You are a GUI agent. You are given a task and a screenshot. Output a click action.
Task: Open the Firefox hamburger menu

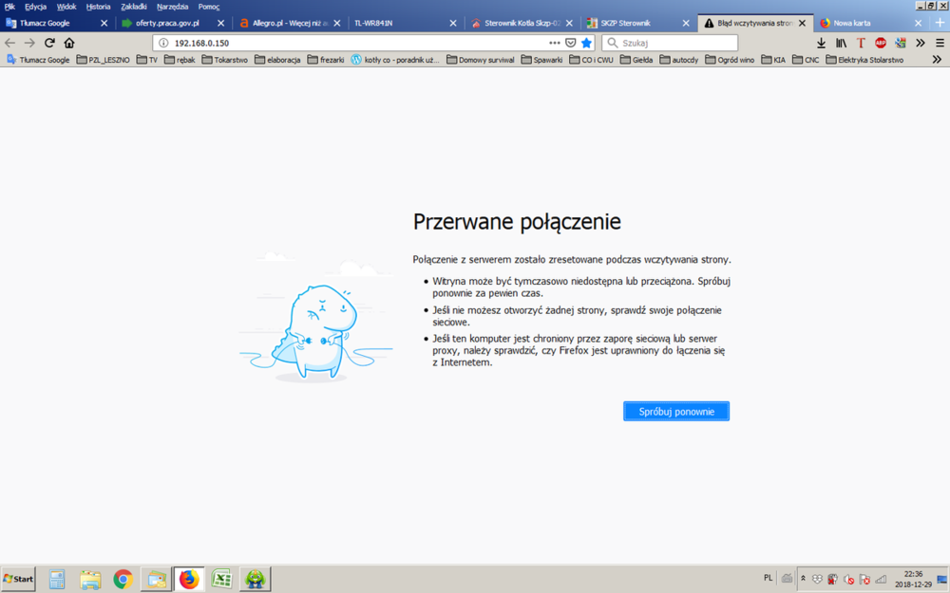tap(939, 43)
